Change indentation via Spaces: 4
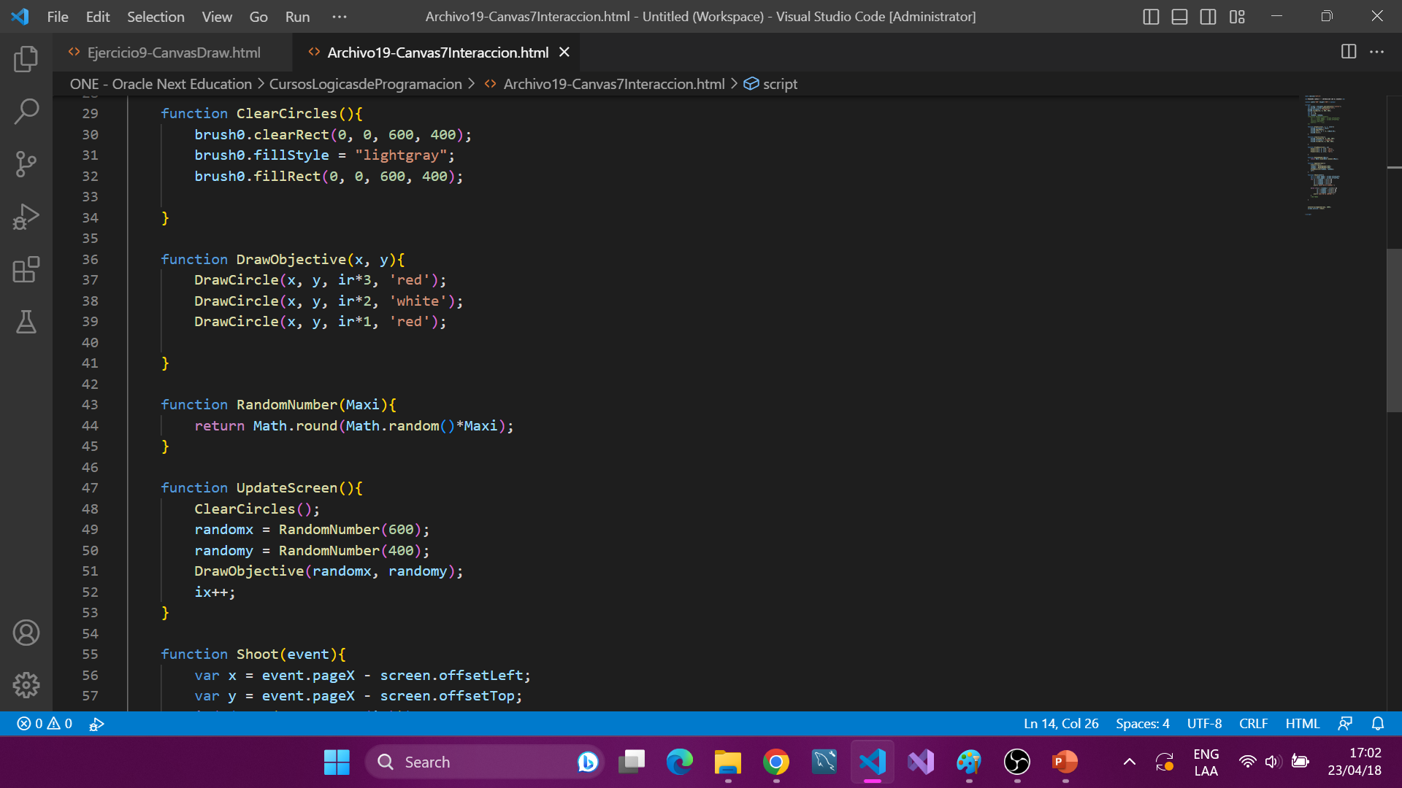 pos(1142,724)
